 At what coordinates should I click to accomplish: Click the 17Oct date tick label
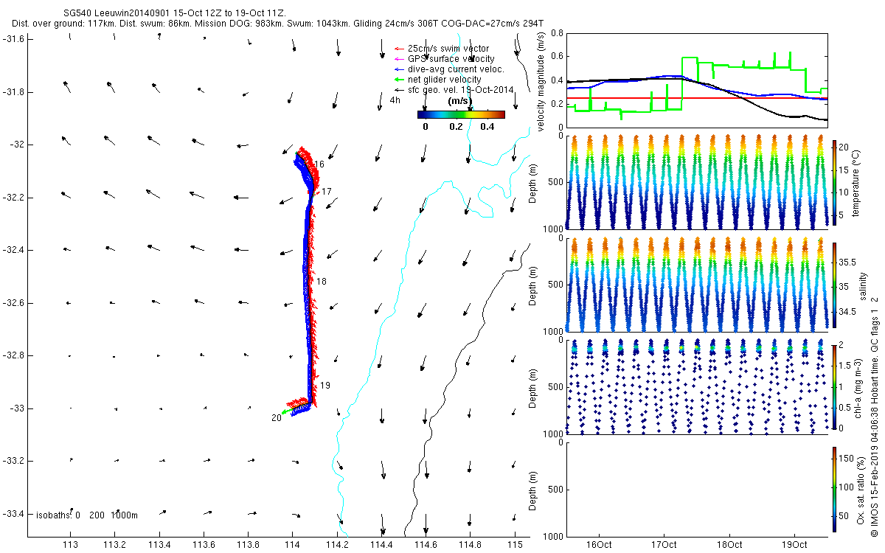tap(664, 546)
